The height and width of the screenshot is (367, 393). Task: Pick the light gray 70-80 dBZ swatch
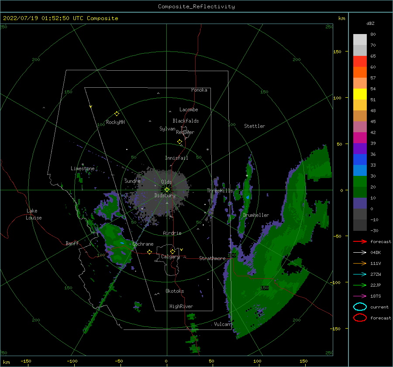360,40
